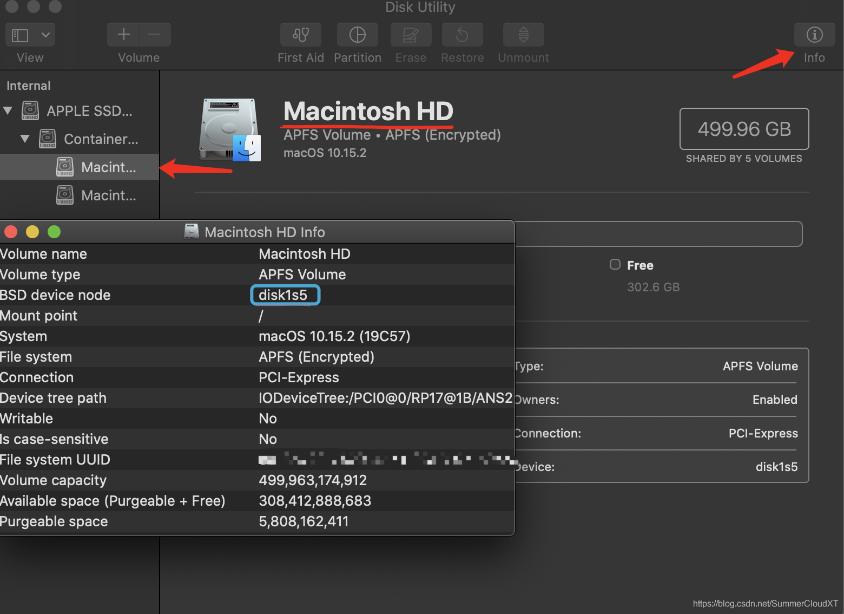The height and width of the screenshot is (614, 844).
Task: Select the Connection PCI-Express value in Info window
Action: tap(299, 377)
